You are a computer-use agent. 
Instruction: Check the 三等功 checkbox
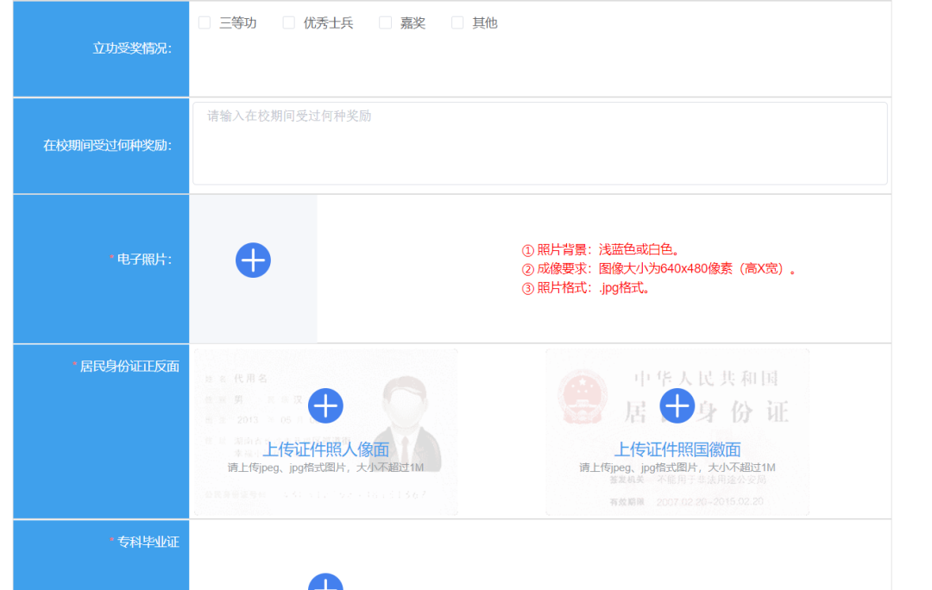pyautogui.click(x=205, y=22)
